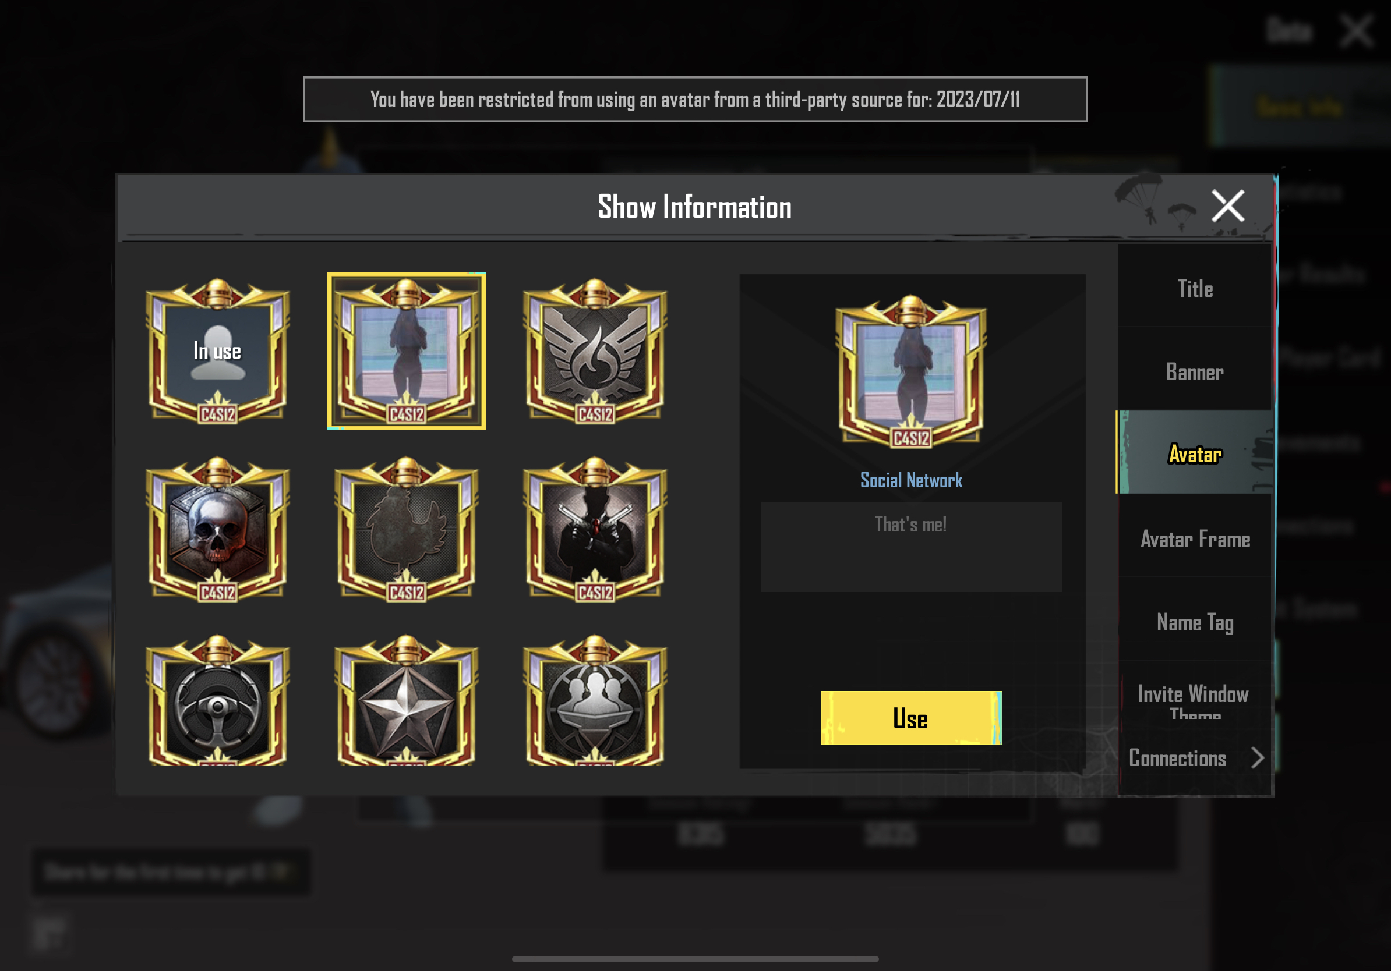Choose the squad group emblem avatar
This screenshot has width=1391, height=971.
pos(595,700)
